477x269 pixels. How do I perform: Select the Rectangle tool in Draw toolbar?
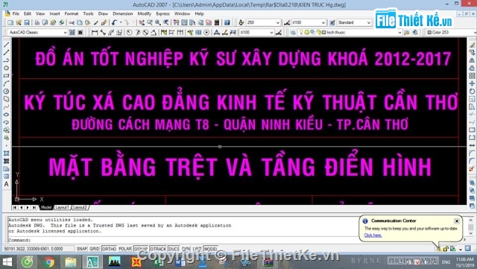pyautogui.click(x=6, y=76)
